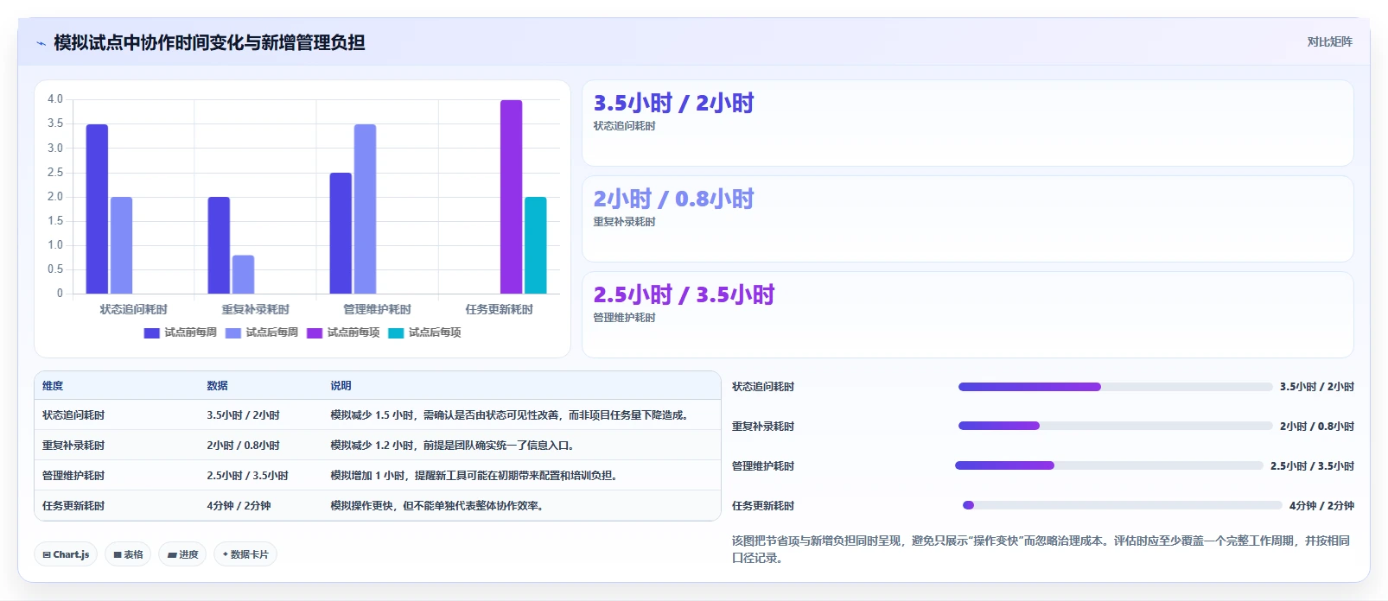Click the 管理维护耗时 x-axis label
This screenshot has height=601, width=1388.
tap(377, 309)
